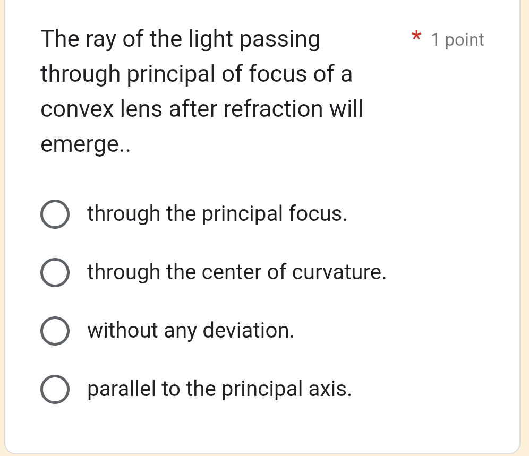Click the "through the principal focus." option label
This screenshot has width=529, height=456.
[x=217, y=214]
